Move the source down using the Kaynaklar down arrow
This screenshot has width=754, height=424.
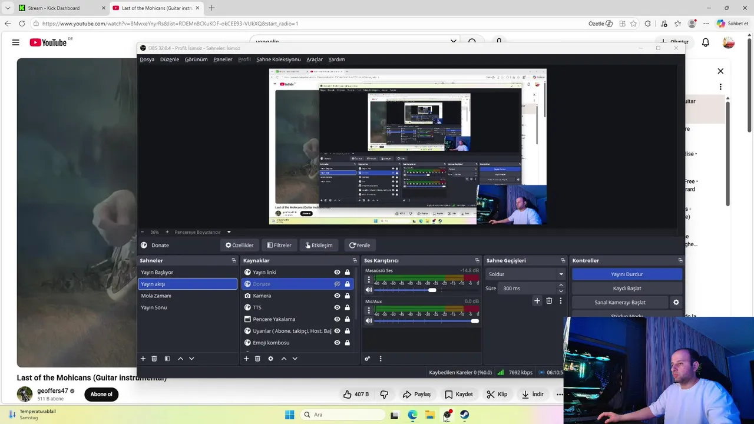click(295, 359)
